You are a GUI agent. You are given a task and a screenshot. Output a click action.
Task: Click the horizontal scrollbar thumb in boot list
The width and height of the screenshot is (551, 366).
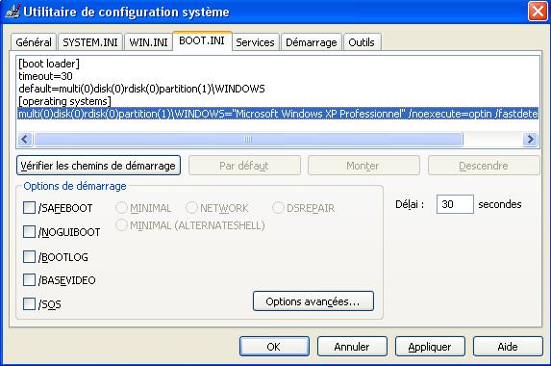[x=248, y=140]
